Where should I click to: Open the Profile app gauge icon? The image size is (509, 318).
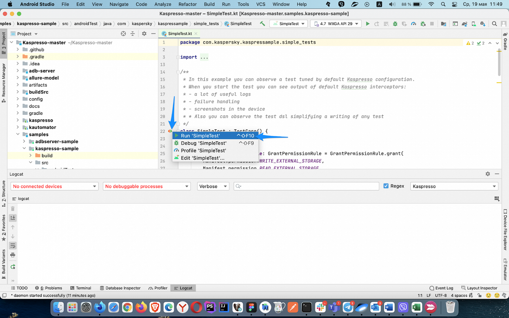pyautogui.click(x=413, y=24)
